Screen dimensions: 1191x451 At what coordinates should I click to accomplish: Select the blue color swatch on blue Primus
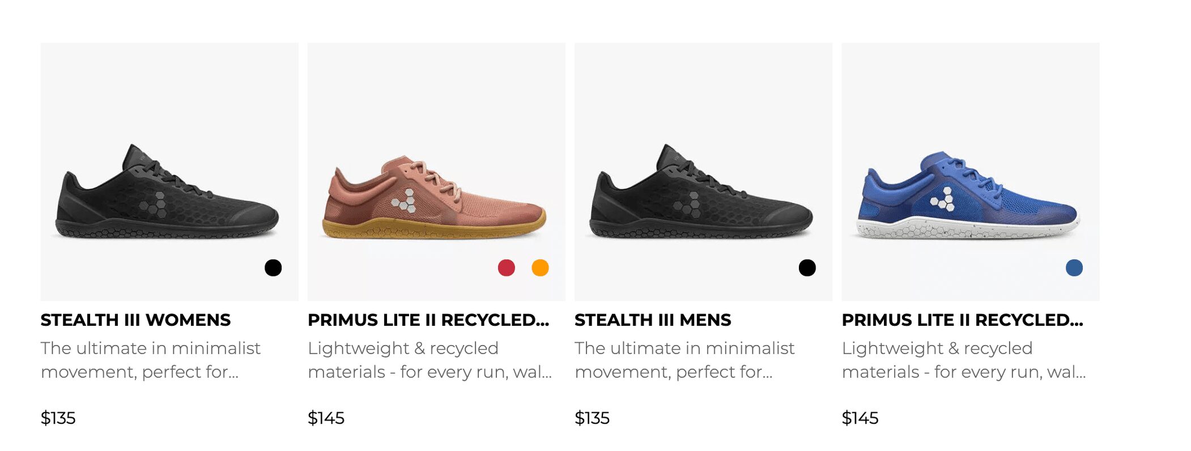pyautogui.click(x=1074, y=267)
